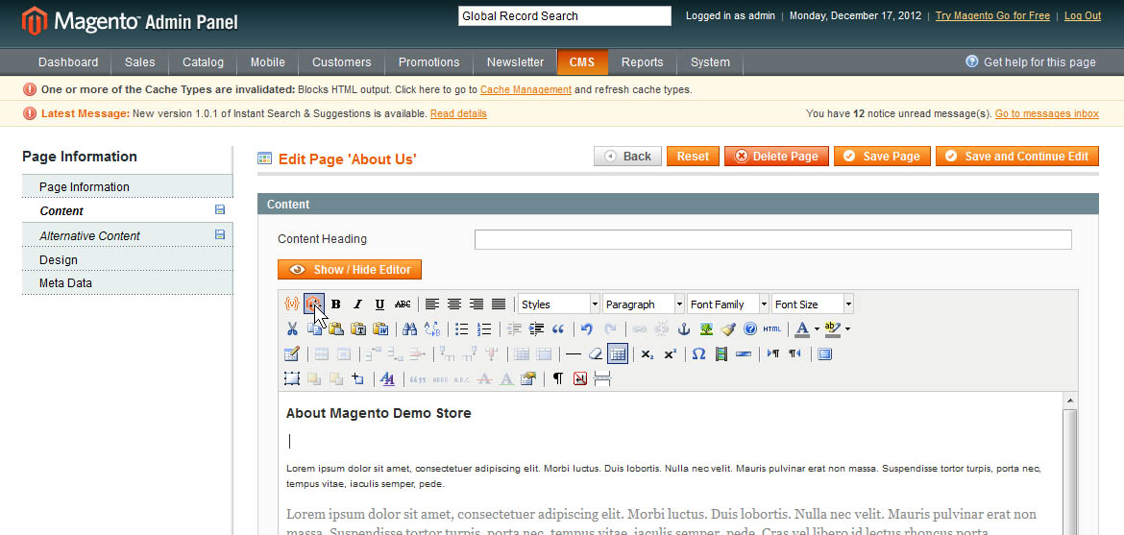This screenshot has width=1124, height=535.
Task: Open editor help question-mark icon
Action: [x=750, y=329]
